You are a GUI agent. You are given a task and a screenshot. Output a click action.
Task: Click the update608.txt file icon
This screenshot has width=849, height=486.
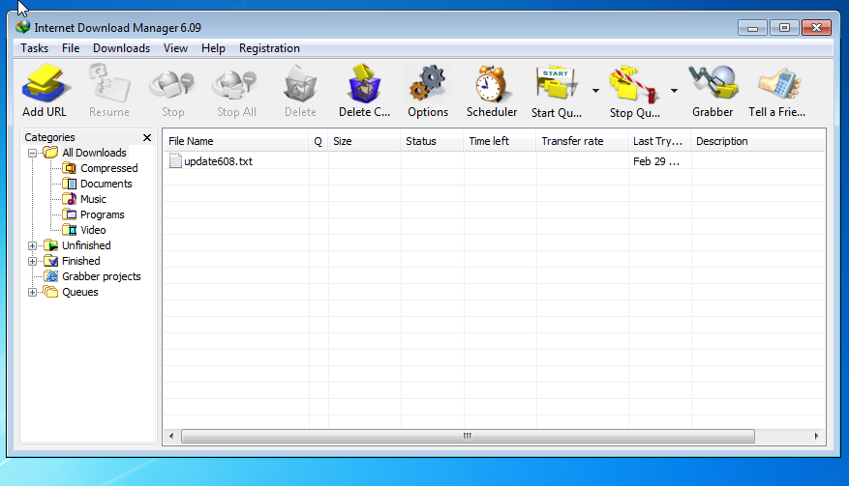click(175, 161)
